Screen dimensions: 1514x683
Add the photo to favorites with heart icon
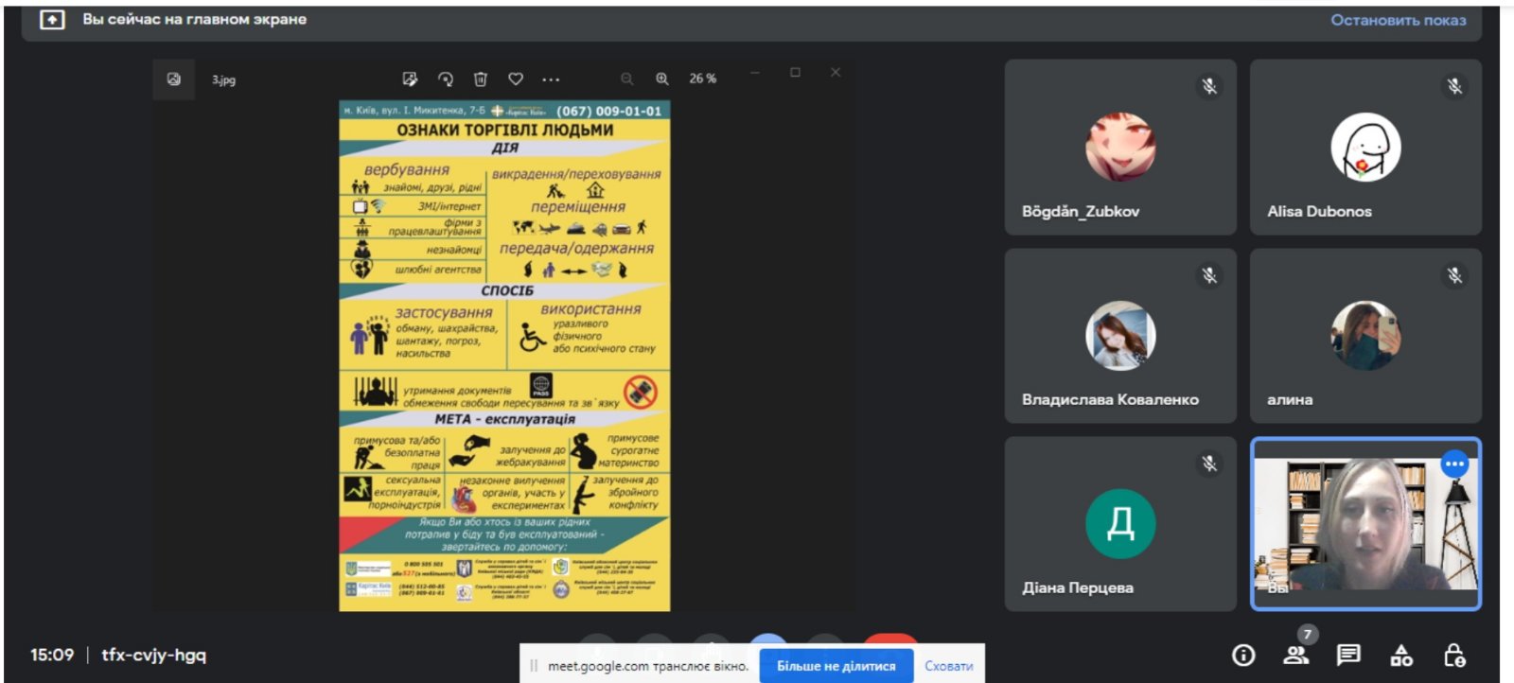point(516,79)
